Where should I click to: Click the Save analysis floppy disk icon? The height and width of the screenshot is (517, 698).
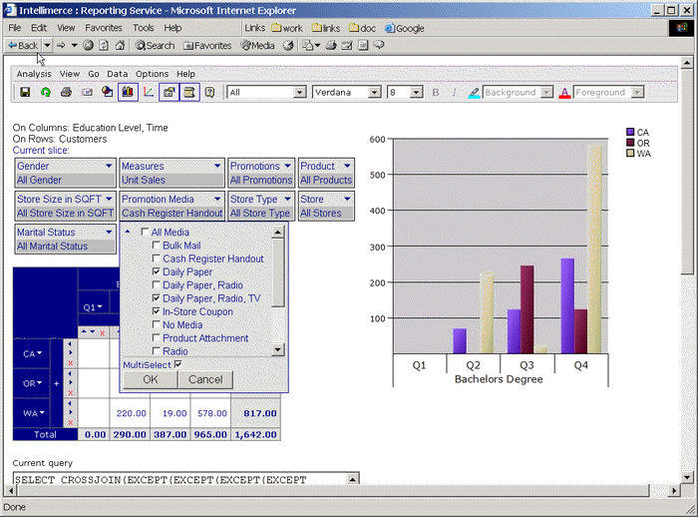click(x=25, y=92)
